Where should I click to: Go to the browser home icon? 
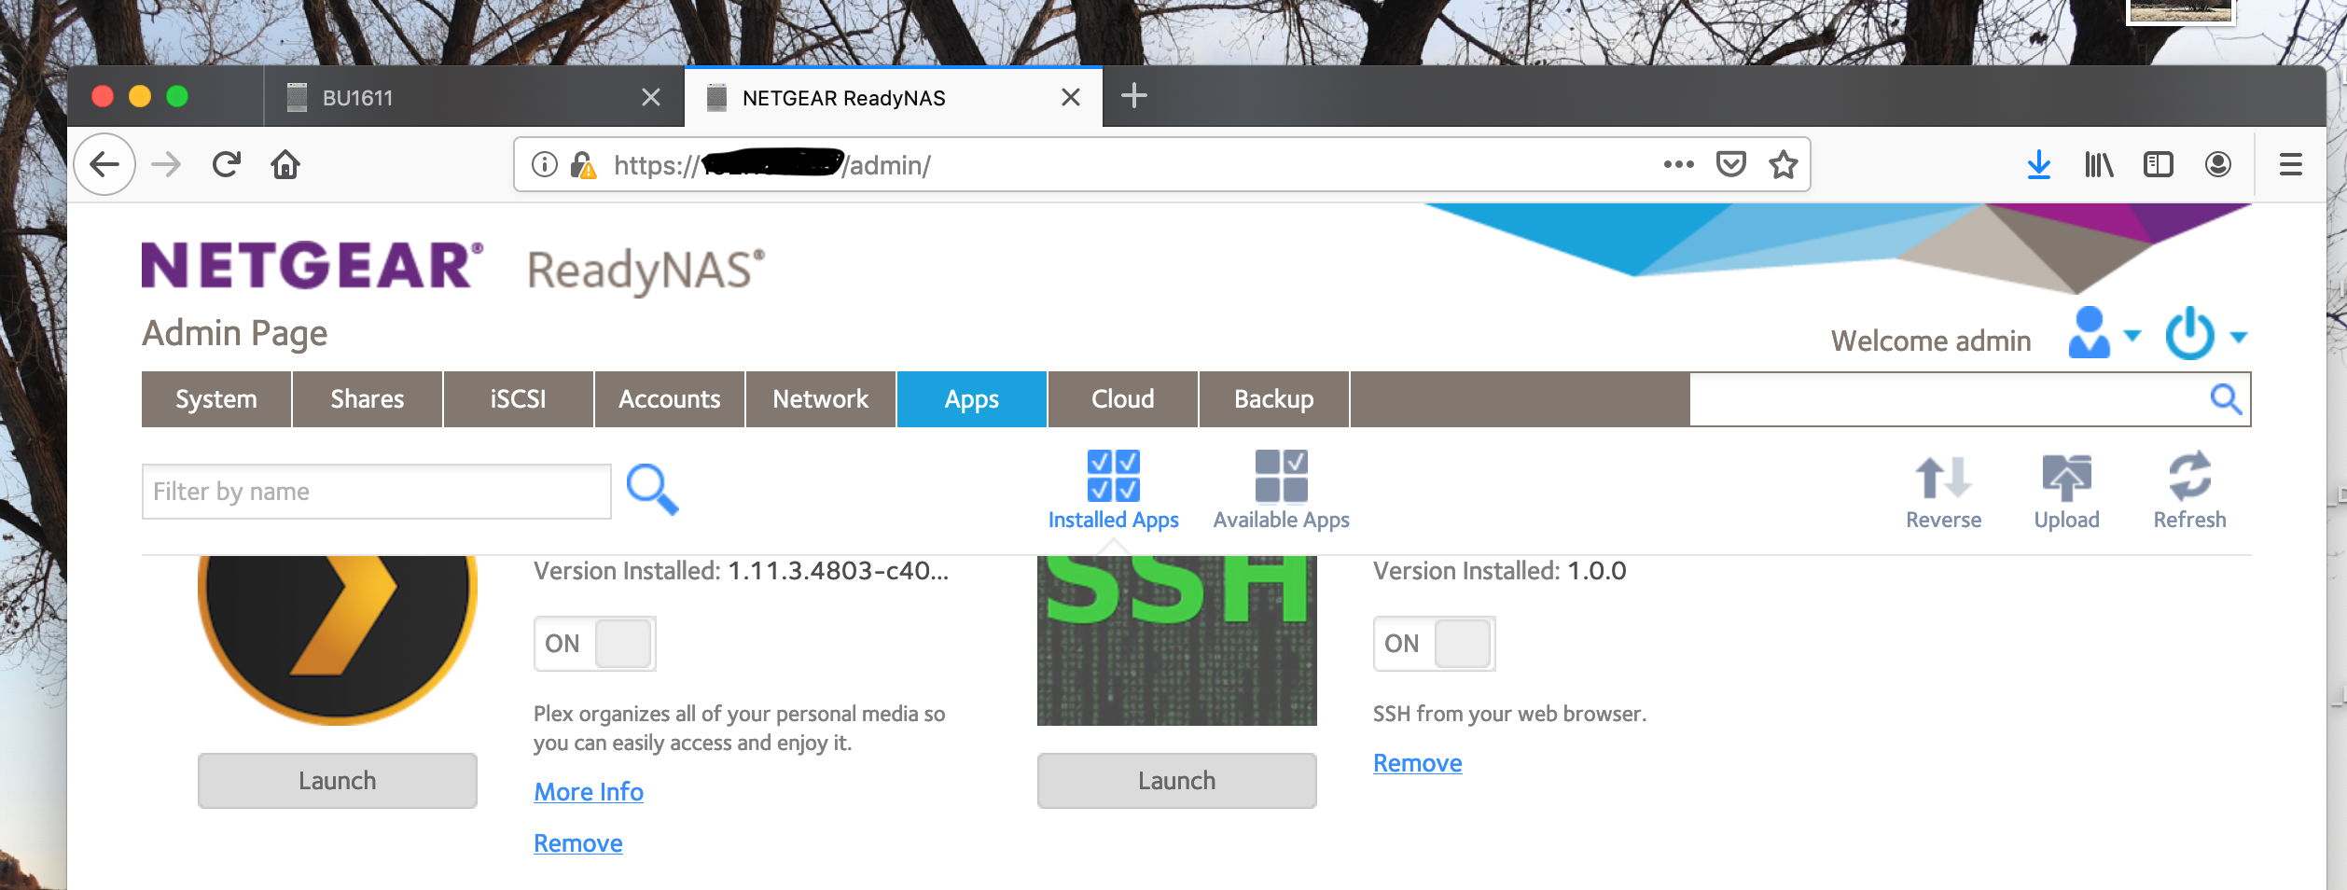pos(285,165)
